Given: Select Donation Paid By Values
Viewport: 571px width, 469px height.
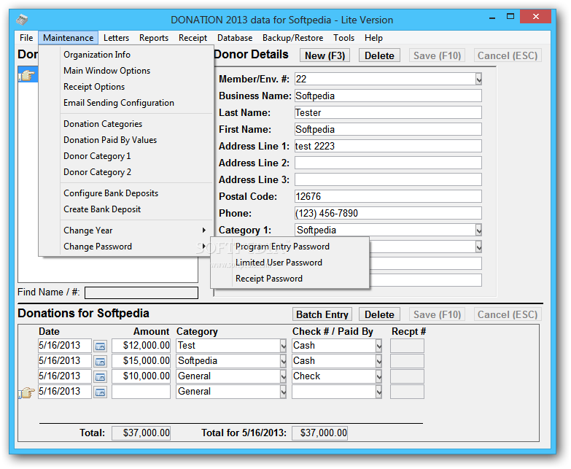Looking at the screenshot, I should [125, 140].
